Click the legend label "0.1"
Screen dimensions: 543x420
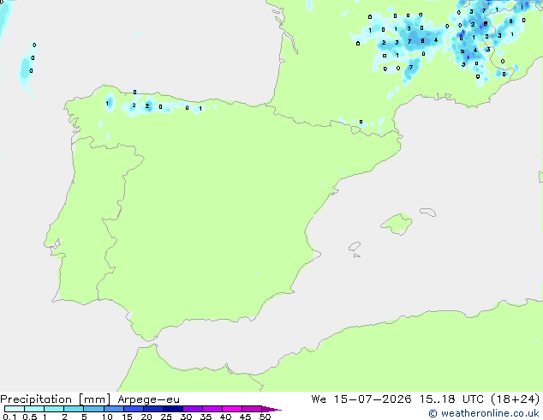click(9, 417)
